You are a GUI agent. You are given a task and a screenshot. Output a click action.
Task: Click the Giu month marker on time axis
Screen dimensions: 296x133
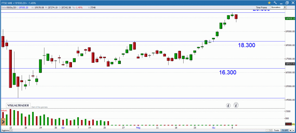click(x=214, y=128)
